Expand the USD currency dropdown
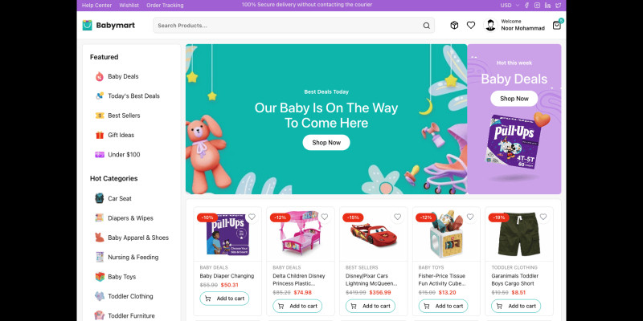Image resolution: width=643 pixels, height=321 pixels. 510,6
